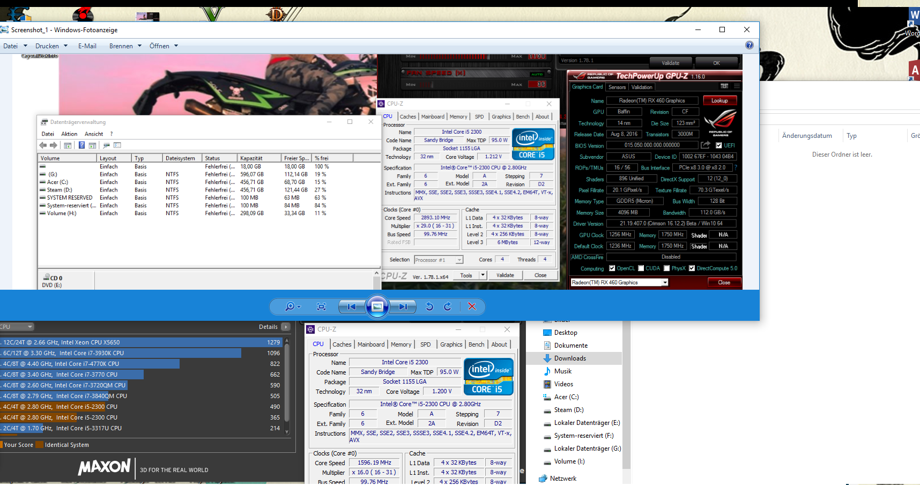Select the i5-2300 row scoring 365
This screenshot has height=485, width=920.
141,417
